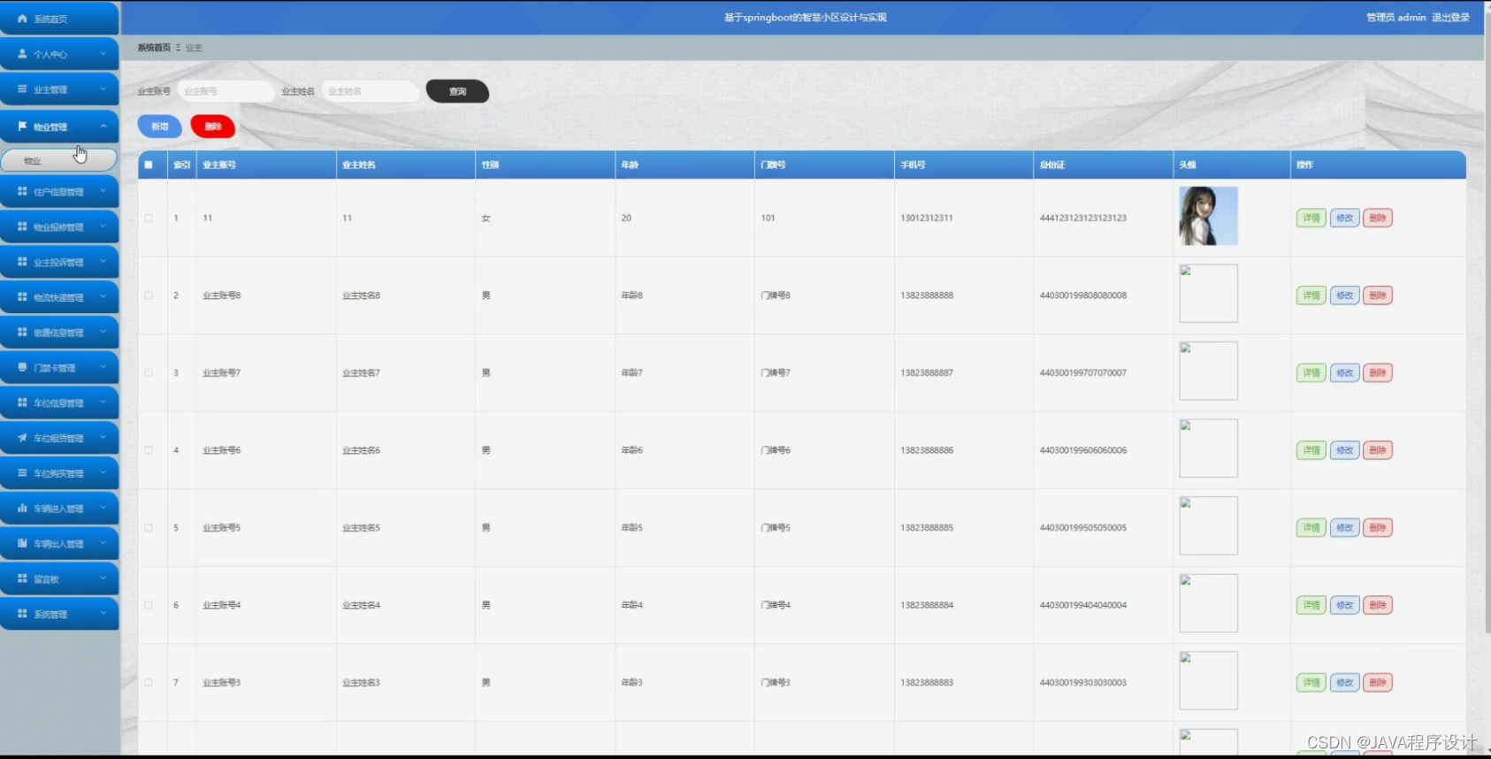This screenshot has height=759, width=1491.
Task: Click the phone number 13823888884
Action: point(927,605)
